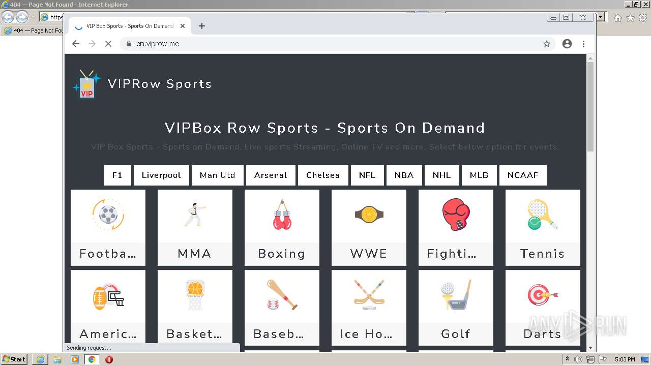Open the Liverpool quick link
651x366 pixels.
161,175
